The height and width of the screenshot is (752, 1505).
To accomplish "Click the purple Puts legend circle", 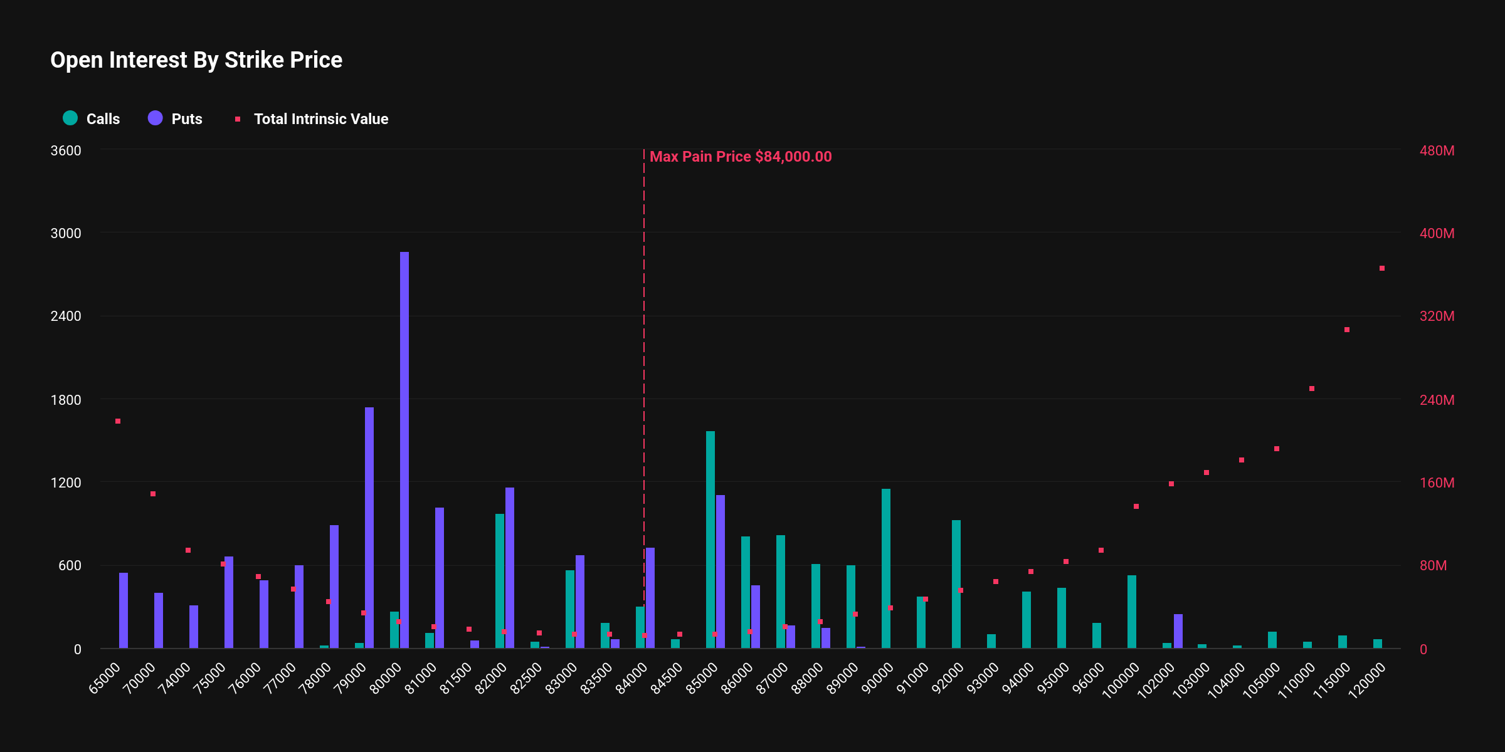I will [156, 118].
